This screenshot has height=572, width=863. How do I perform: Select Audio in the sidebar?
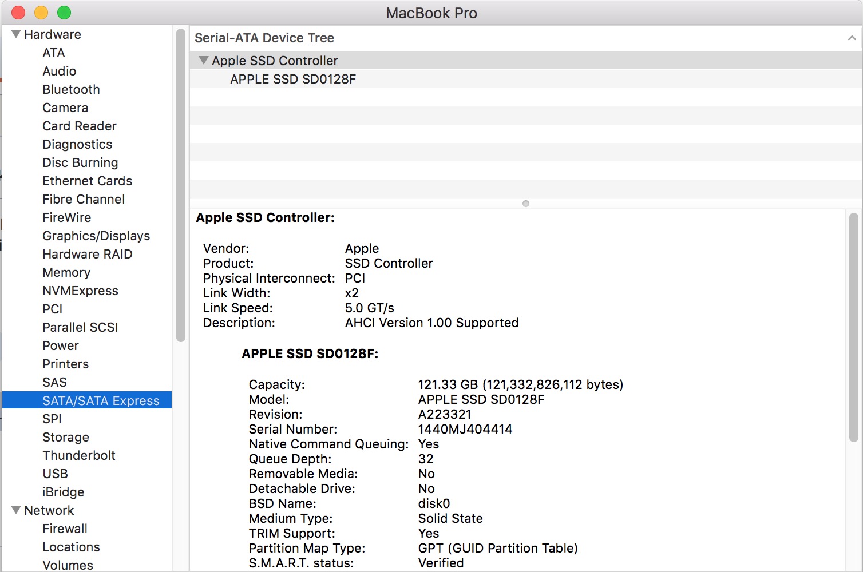[x=59, y=71]
